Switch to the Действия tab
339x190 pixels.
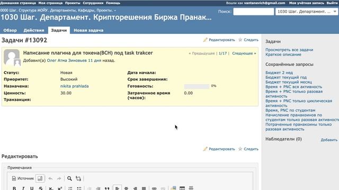point(34,31)
